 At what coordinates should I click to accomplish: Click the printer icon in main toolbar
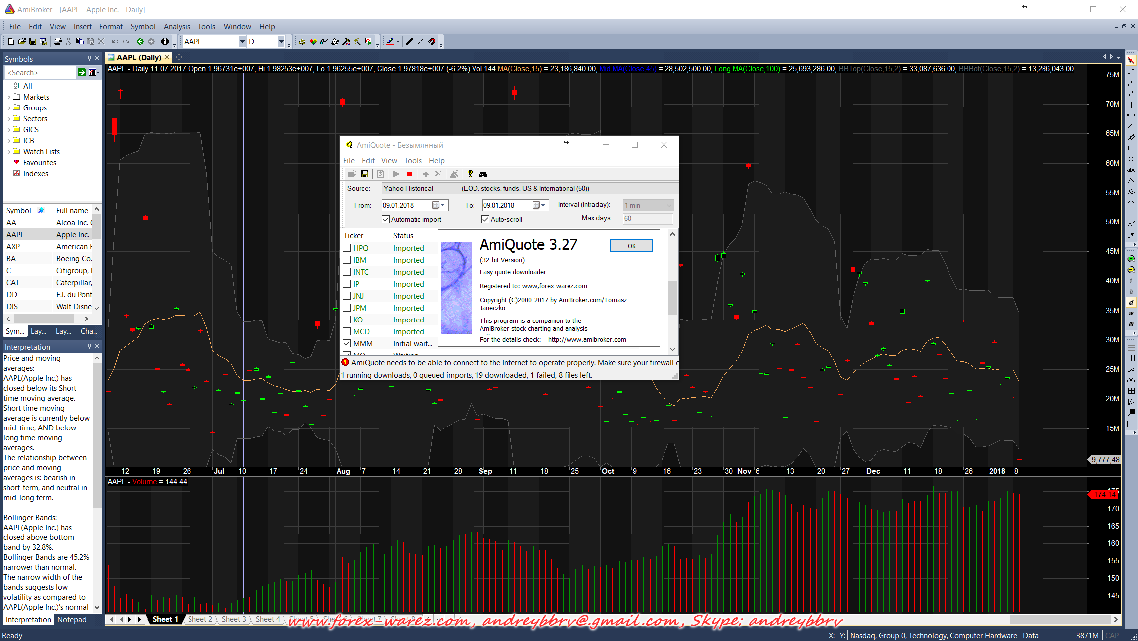57,42
